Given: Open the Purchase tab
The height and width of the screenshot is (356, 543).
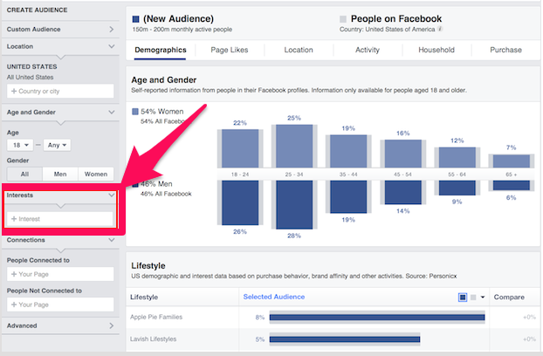Looking at the screenshot, I should coord(505,50).
